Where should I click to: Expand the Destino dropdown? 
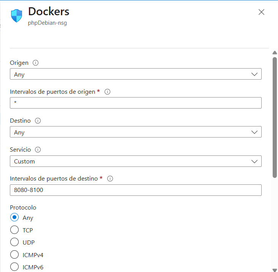pos(135,132)
